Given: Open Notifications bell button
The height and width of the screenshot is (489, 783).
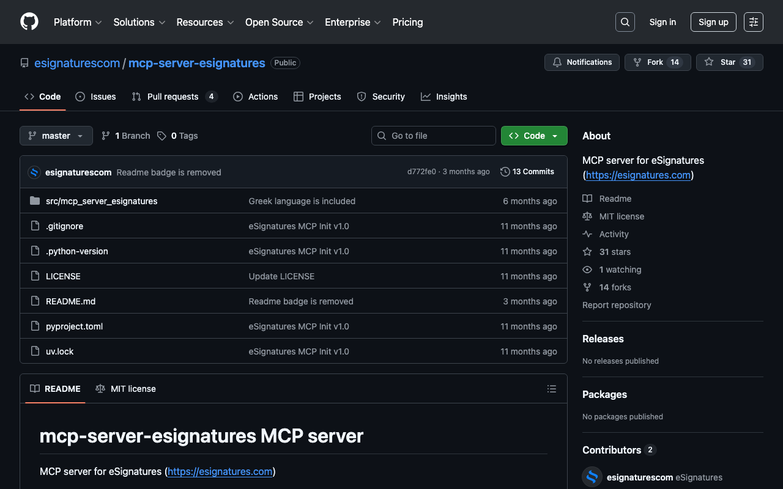Looking at the screenshot, I should pos(582,62).
